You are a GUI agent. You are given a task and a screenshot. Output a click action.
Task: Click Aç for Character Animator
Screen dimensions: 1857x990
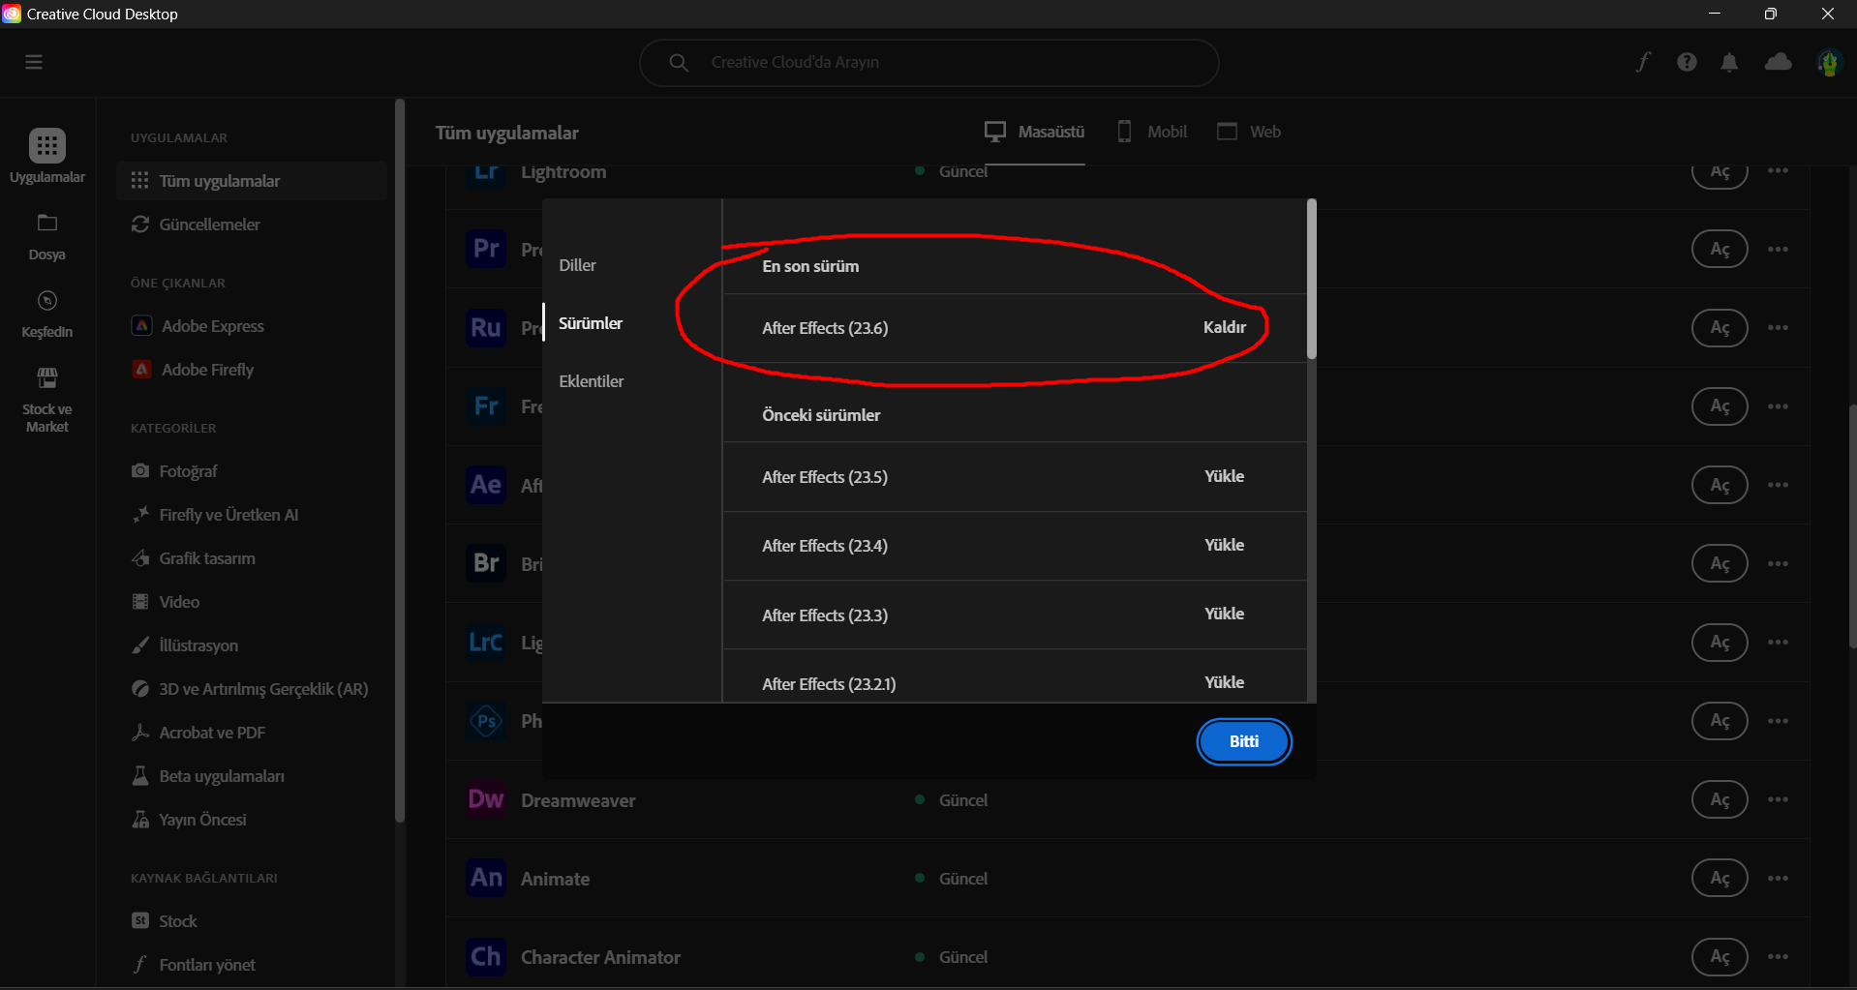(x=1720, y=957)
